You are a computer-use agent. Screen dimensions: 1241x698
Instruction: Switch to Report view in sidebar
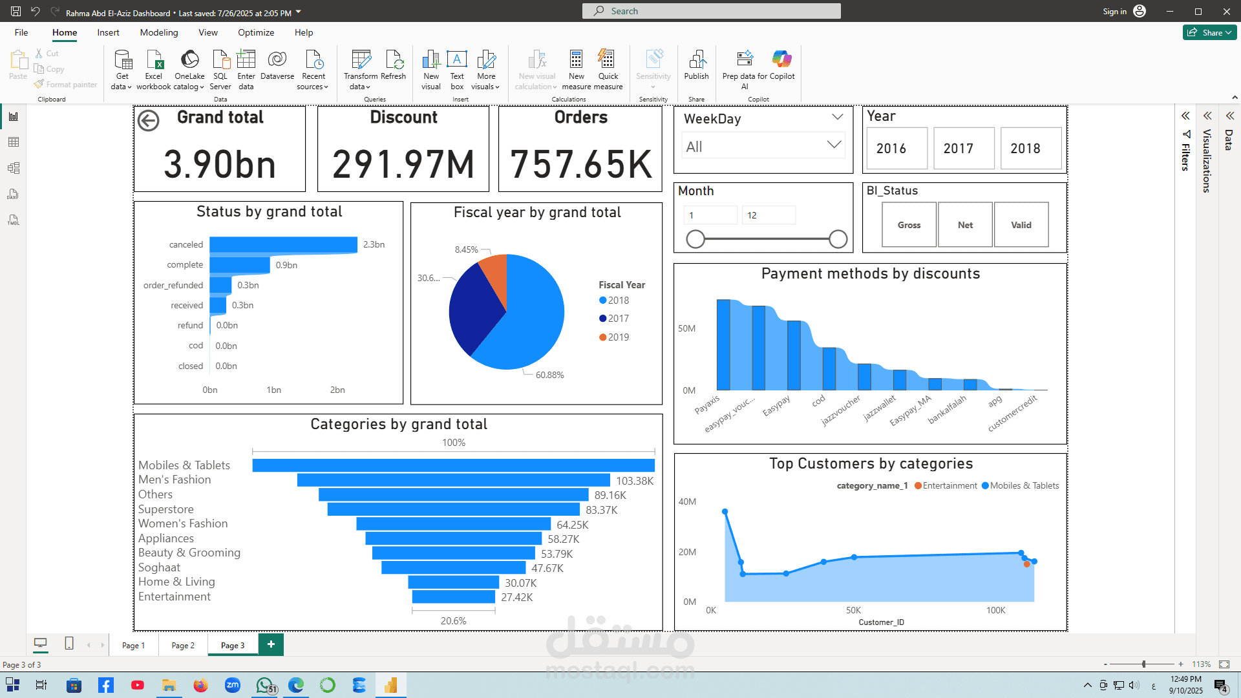14,116
